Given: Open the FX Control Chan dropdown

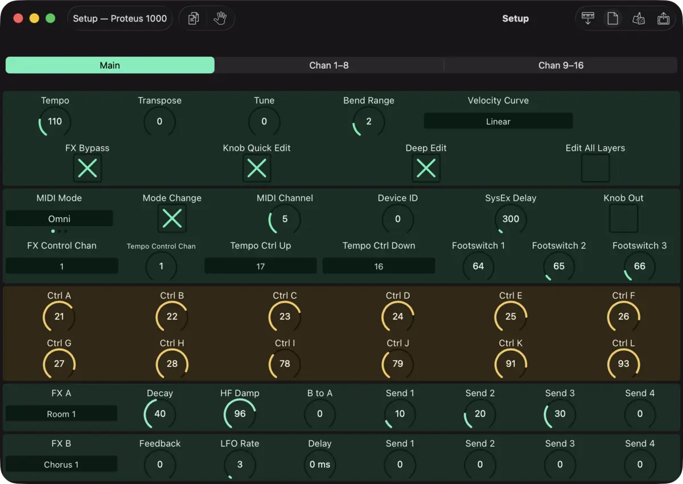Looking at the screenshot, I should tap(62, 266).
